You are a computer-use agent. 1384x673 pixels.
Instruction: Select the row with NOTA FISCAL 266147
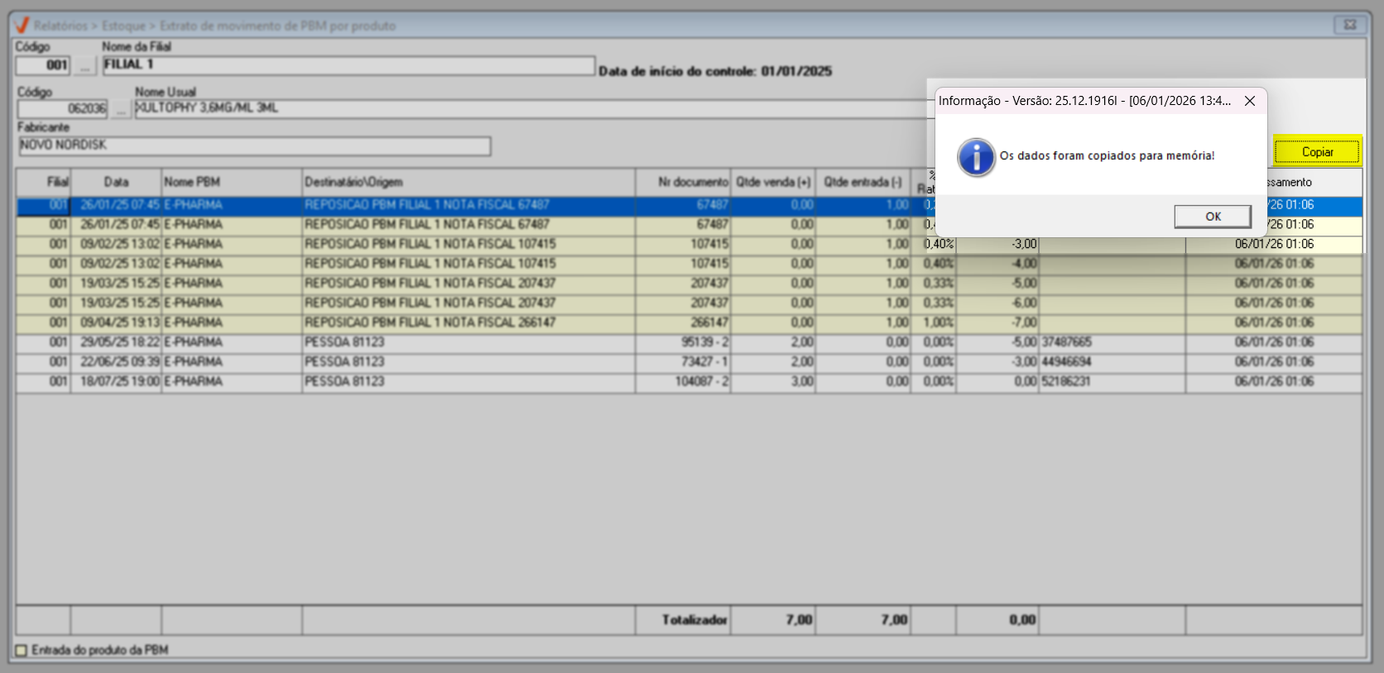point(468,322)
